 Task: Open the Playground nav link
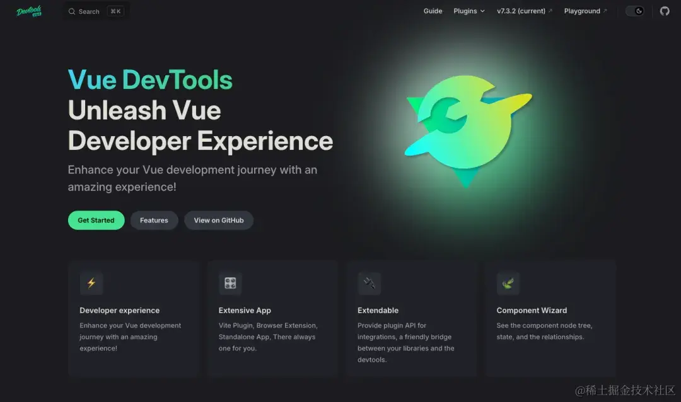click(585, 11)
